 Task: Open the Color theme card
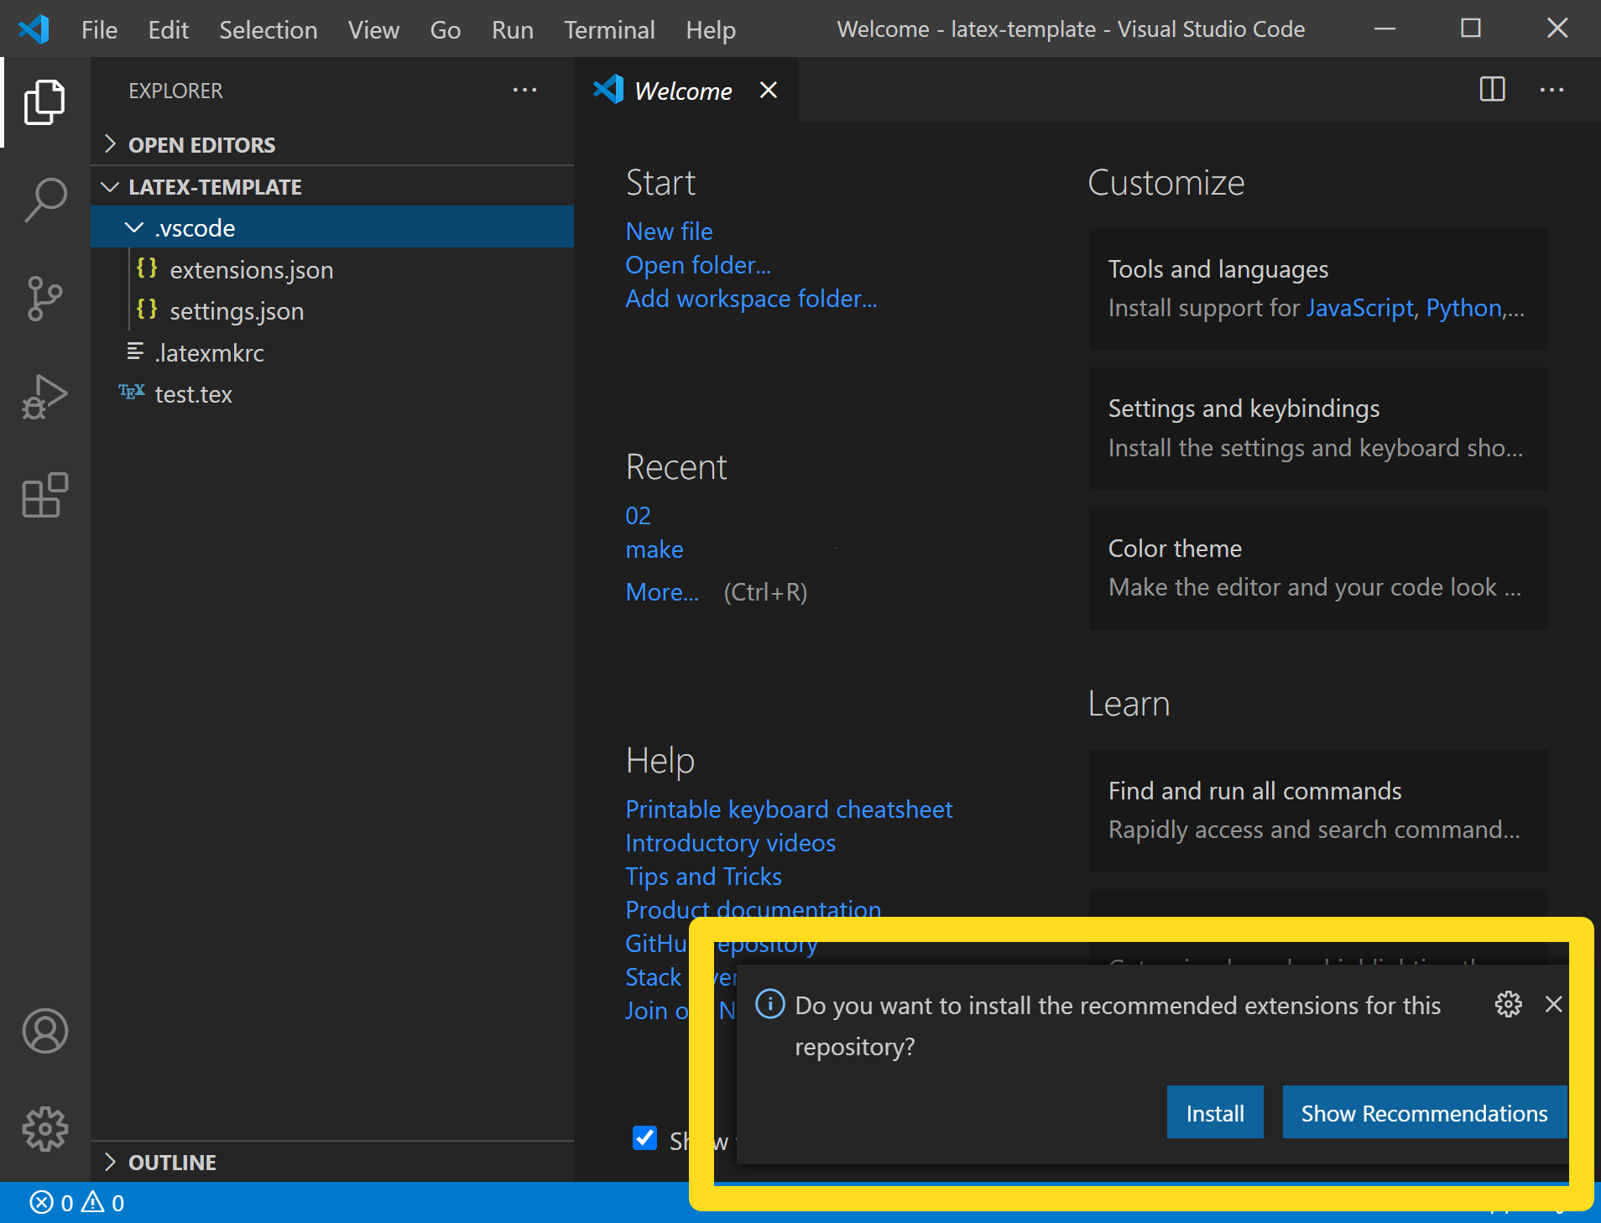click(x=1318, y=568)
